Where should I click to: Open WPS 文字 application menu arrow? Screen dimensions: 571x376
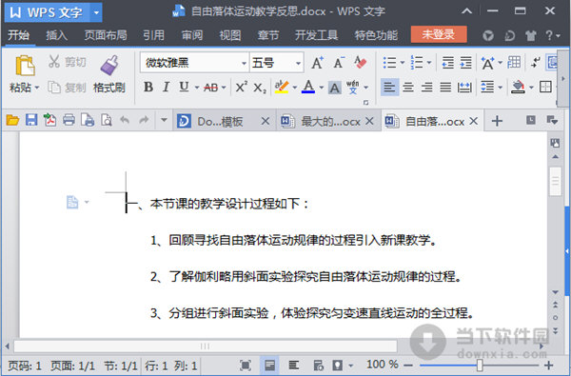click(x=96, y=12)
